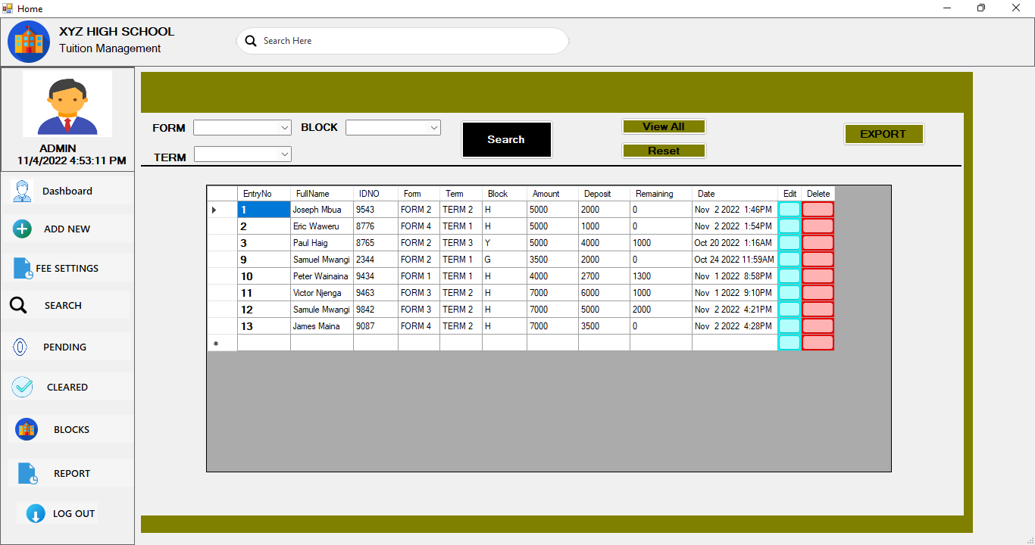Viewport: 1035px width, 545px height.
Task: Click EXPORT to export the records
Action: [x=883, y=133]
